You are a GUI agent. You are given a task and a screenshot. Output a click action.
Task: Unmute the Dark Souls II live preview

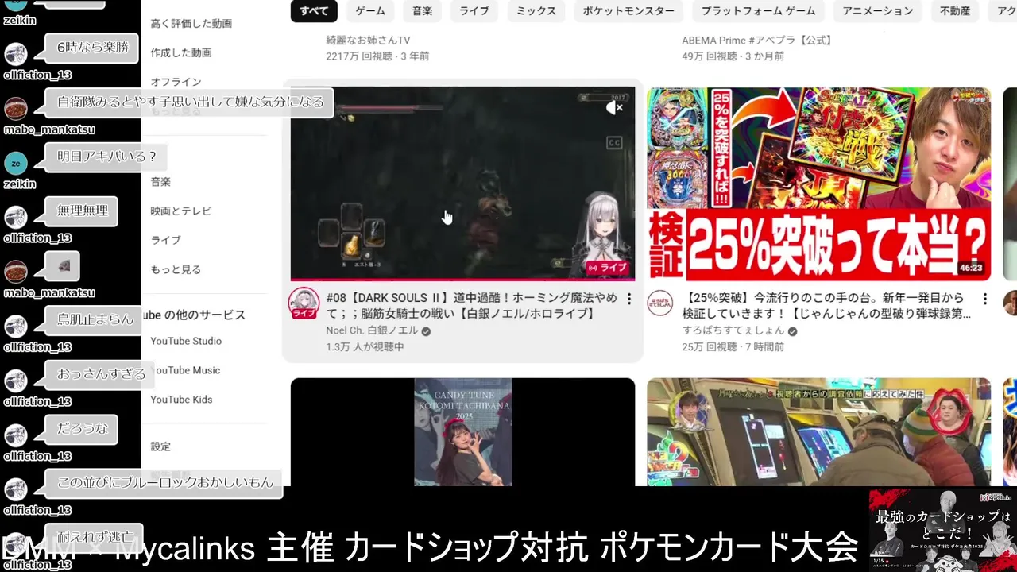614,108
